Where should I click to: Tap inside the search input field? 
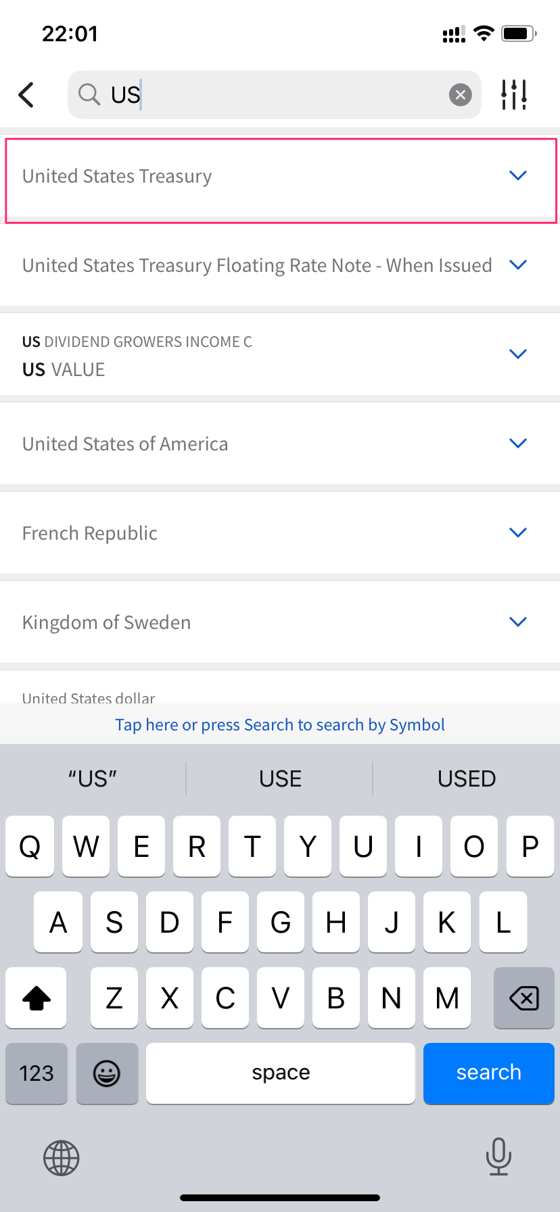[x=284, y=95]
